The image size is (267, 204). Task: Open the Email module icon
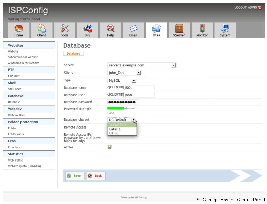coord(133,28)
